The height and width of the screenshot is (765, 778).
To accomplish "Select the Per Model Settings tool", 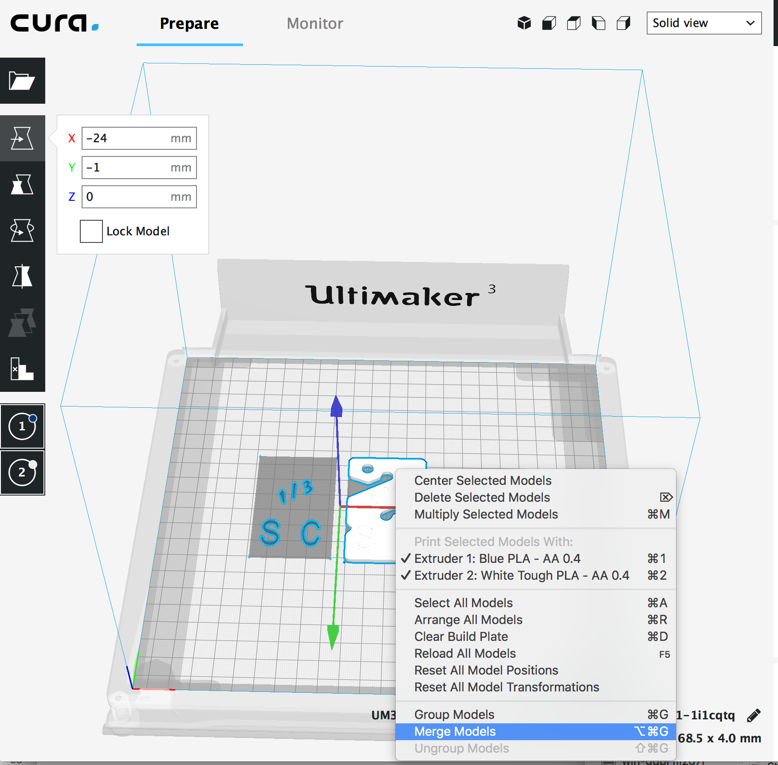I will pos(22,323).
